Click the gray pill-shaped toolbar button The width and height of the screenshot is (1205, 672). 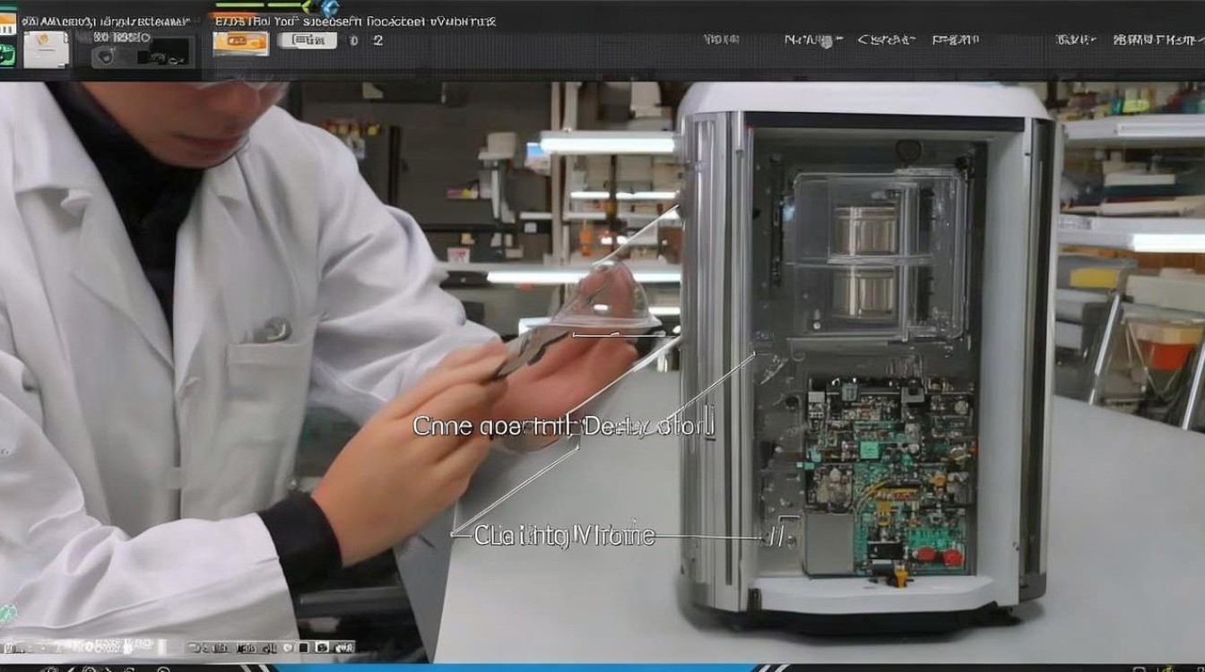tap(307, 40)
